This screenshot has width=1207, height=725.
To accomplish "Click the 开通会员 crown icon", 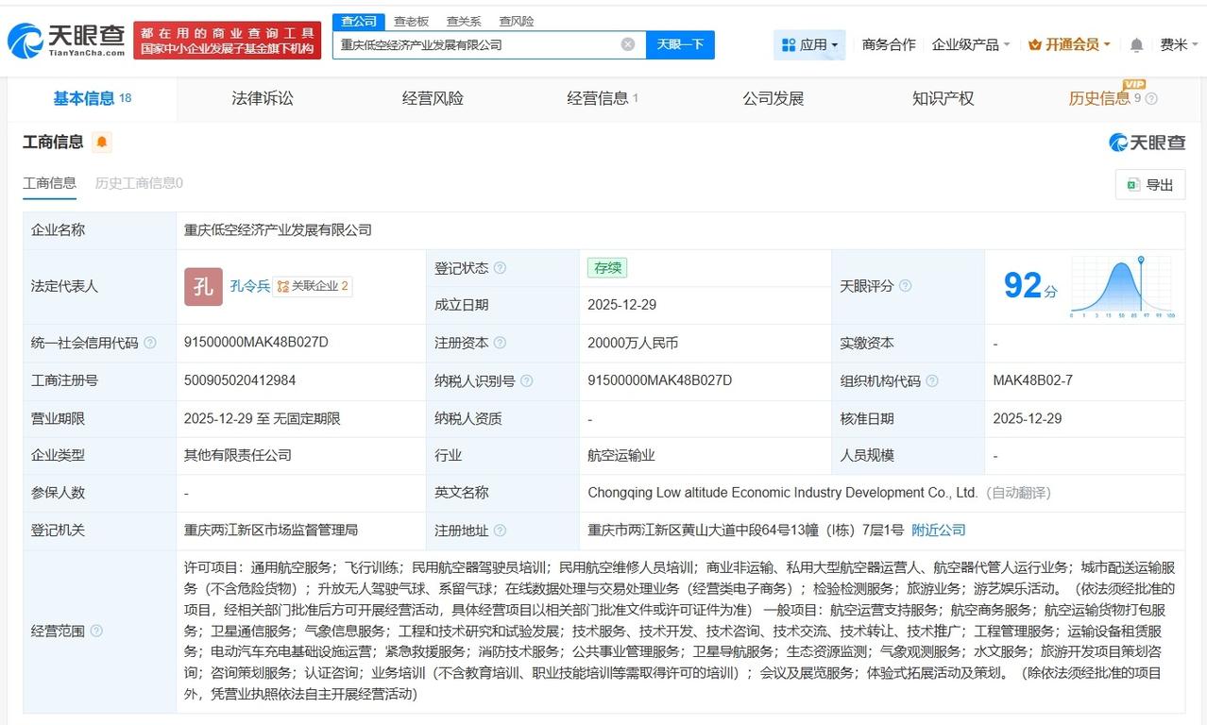I will pyautogui.click(x=1034, y=44).
